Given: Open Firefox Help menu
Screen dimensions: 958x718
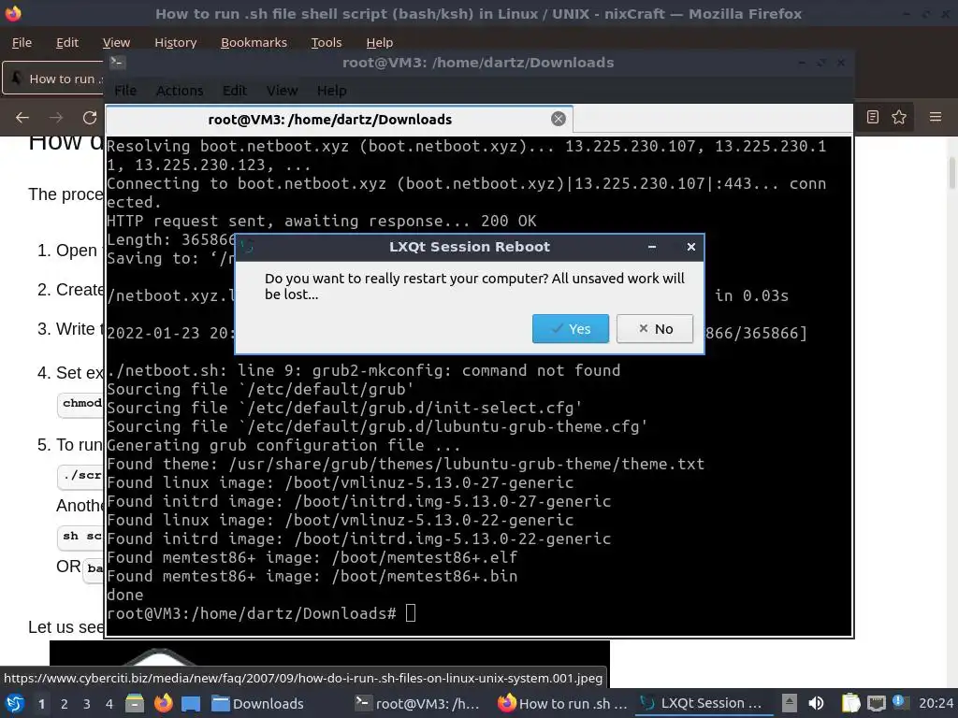Looking at the screenshot, I should (x=380, y=42).
